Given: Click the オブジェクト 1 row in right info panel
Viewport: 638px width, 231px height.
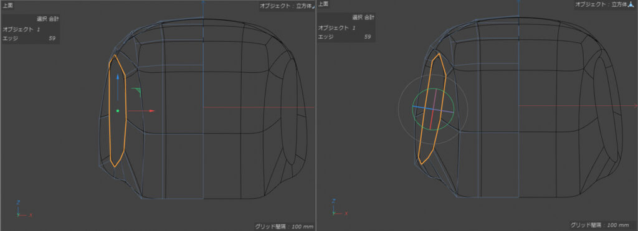Looking at the screenshot, I should 345,27.
